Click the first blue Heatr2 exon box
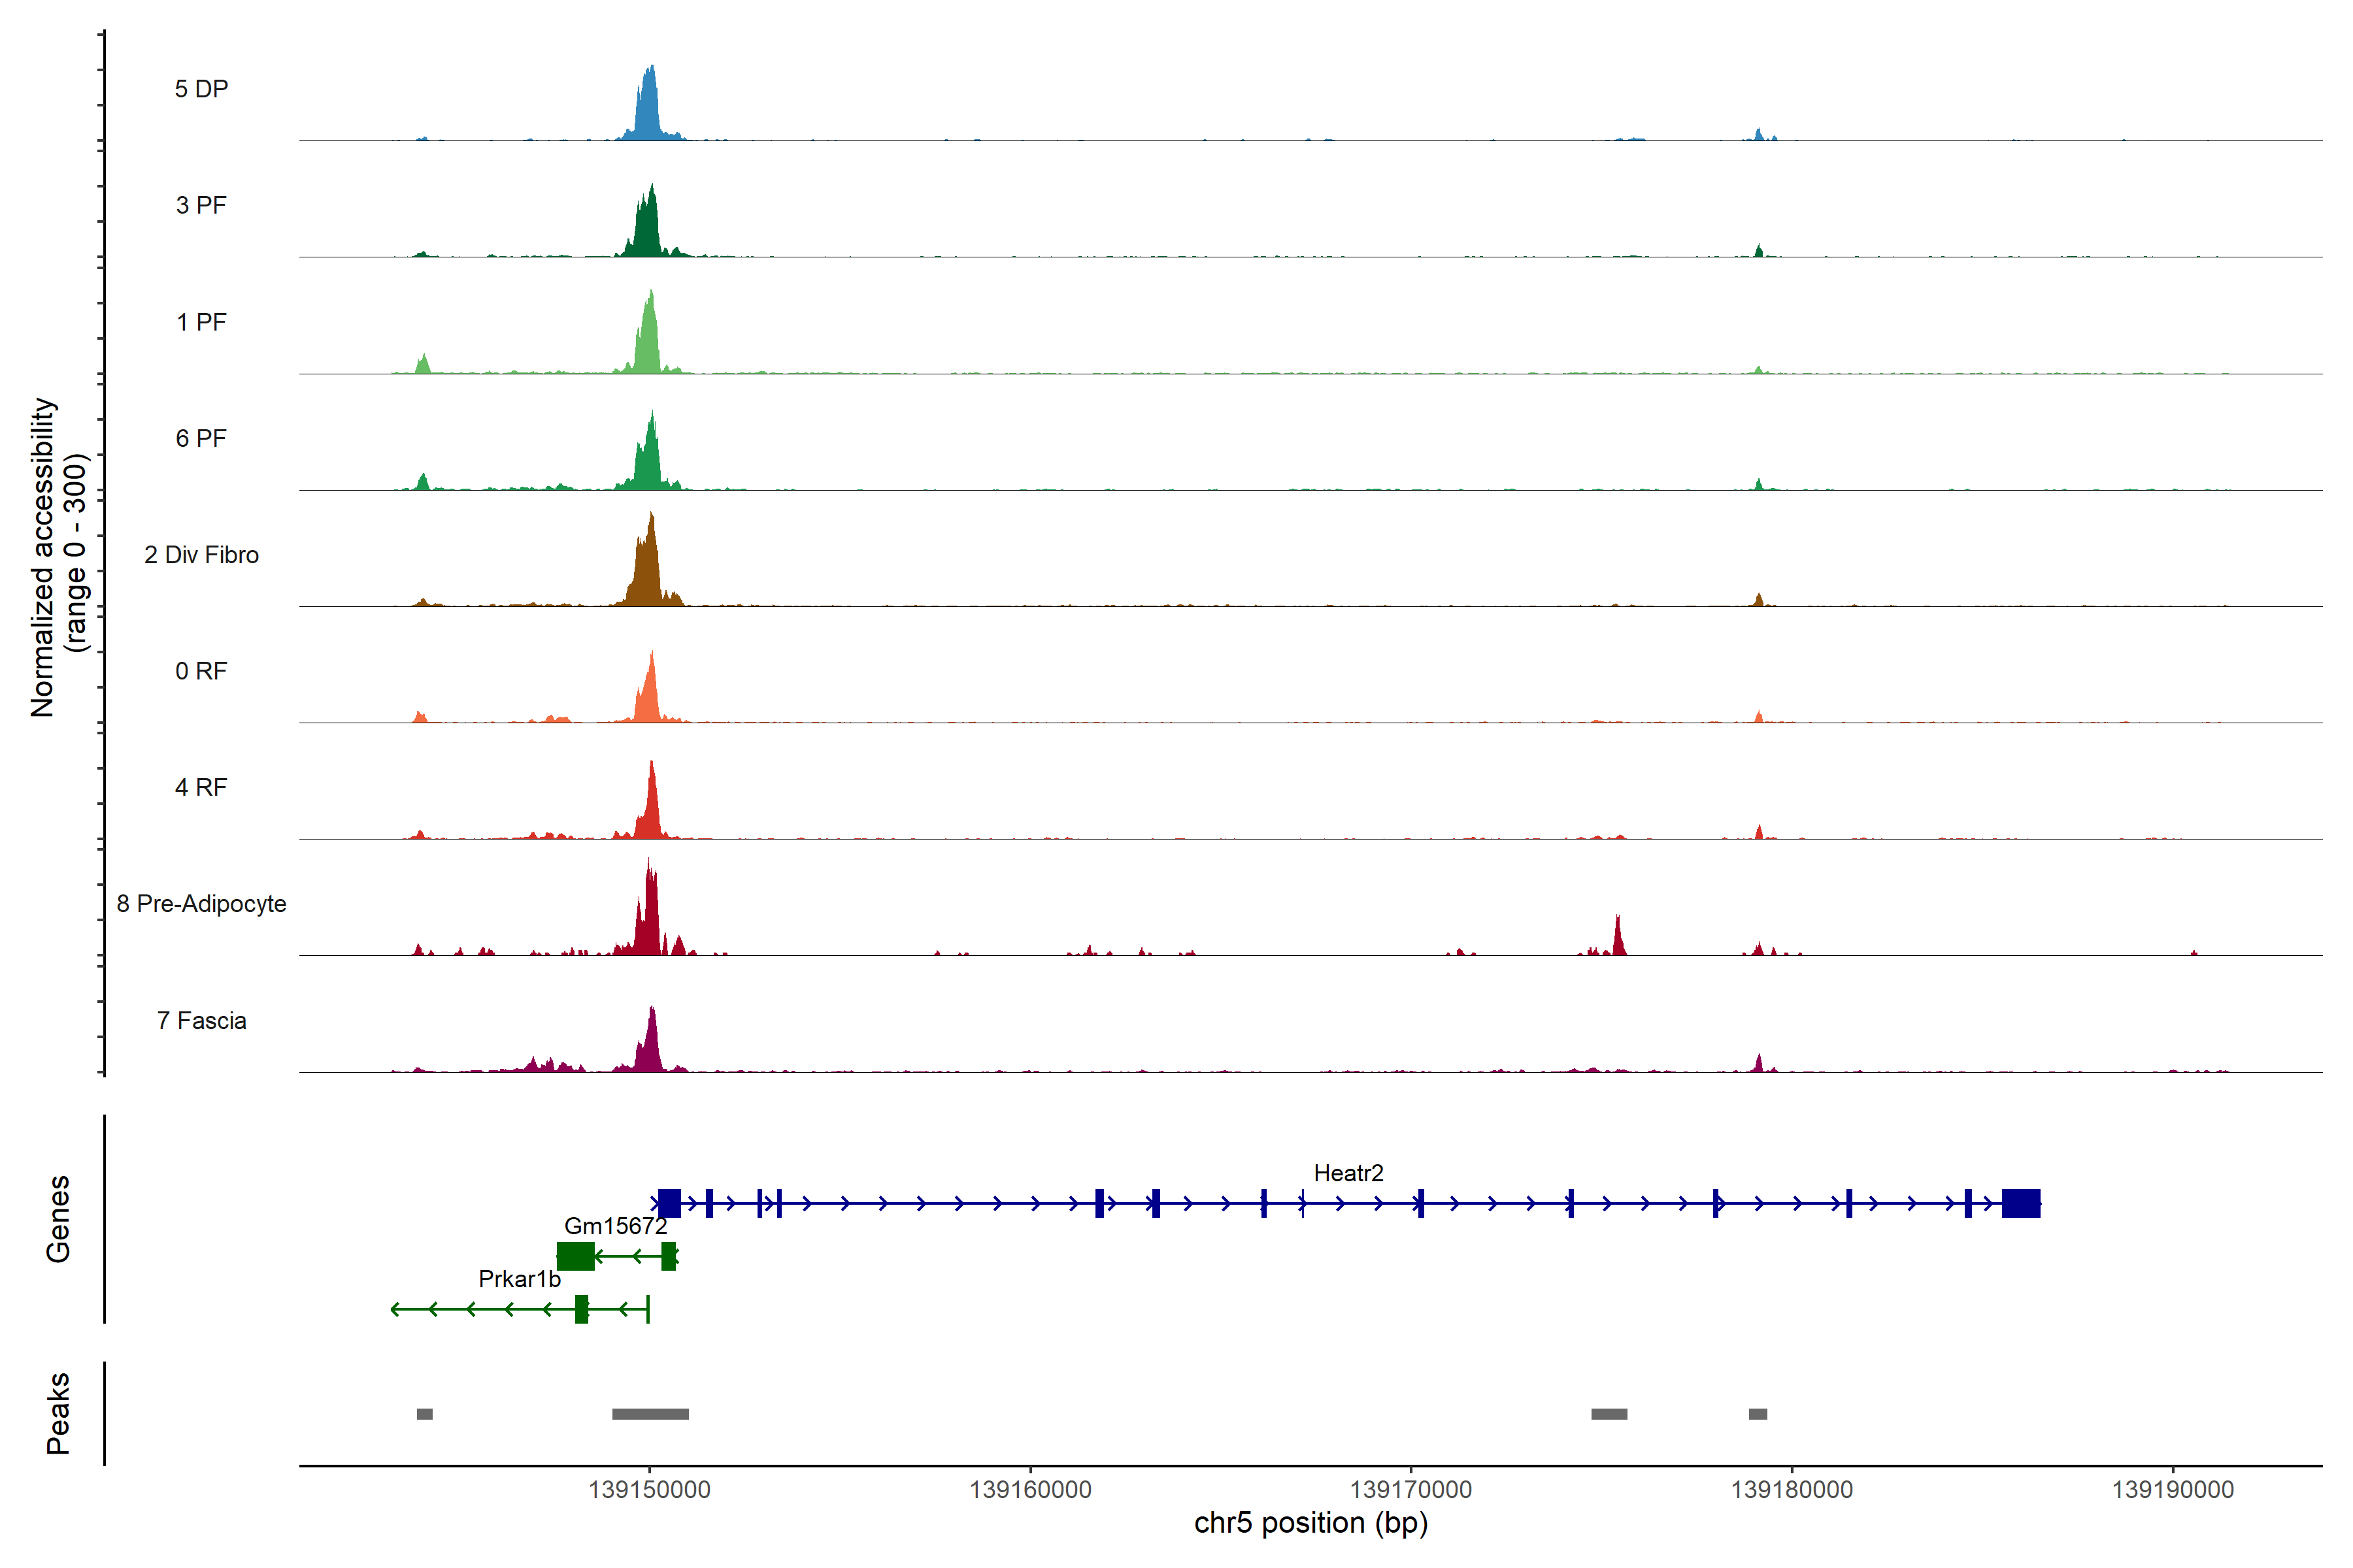 pyautogui.click(x=669, y=1203)
